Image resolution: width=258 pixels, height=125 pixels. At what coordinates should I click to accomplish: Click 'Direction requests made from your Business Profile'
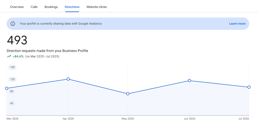coord(47,51)
